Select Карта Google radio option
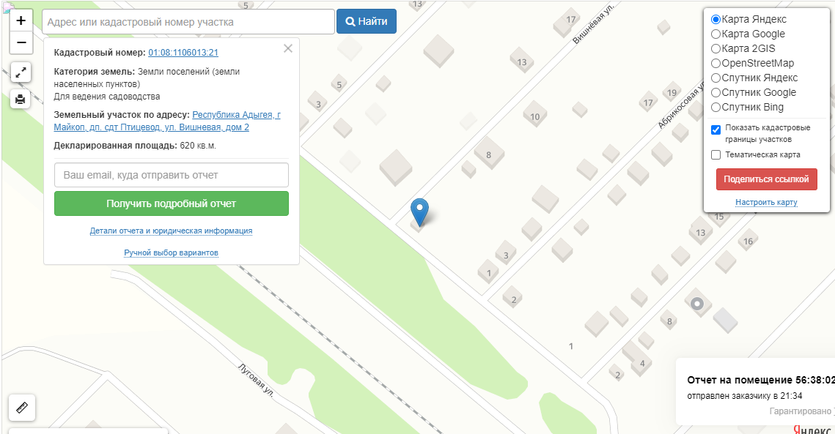835x434 pixels. tap(716, 34)
